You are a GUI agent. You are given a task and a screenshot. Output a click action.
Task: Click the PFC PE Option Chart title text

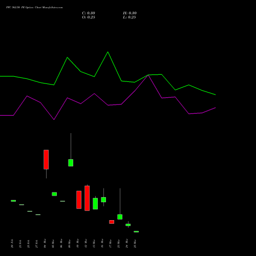(34, 8)
